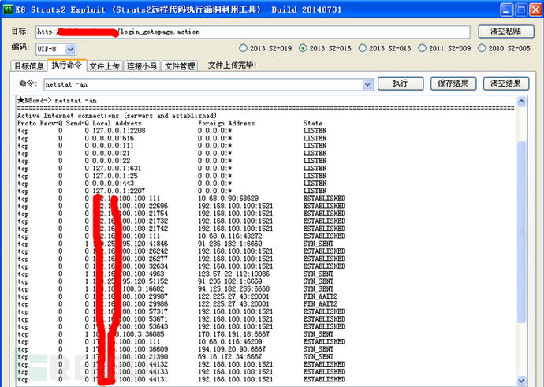Click the 'Foreign Address' column header

coord(226,124)
